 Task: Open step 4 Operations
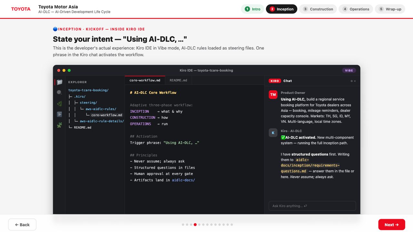click(356, 9)
